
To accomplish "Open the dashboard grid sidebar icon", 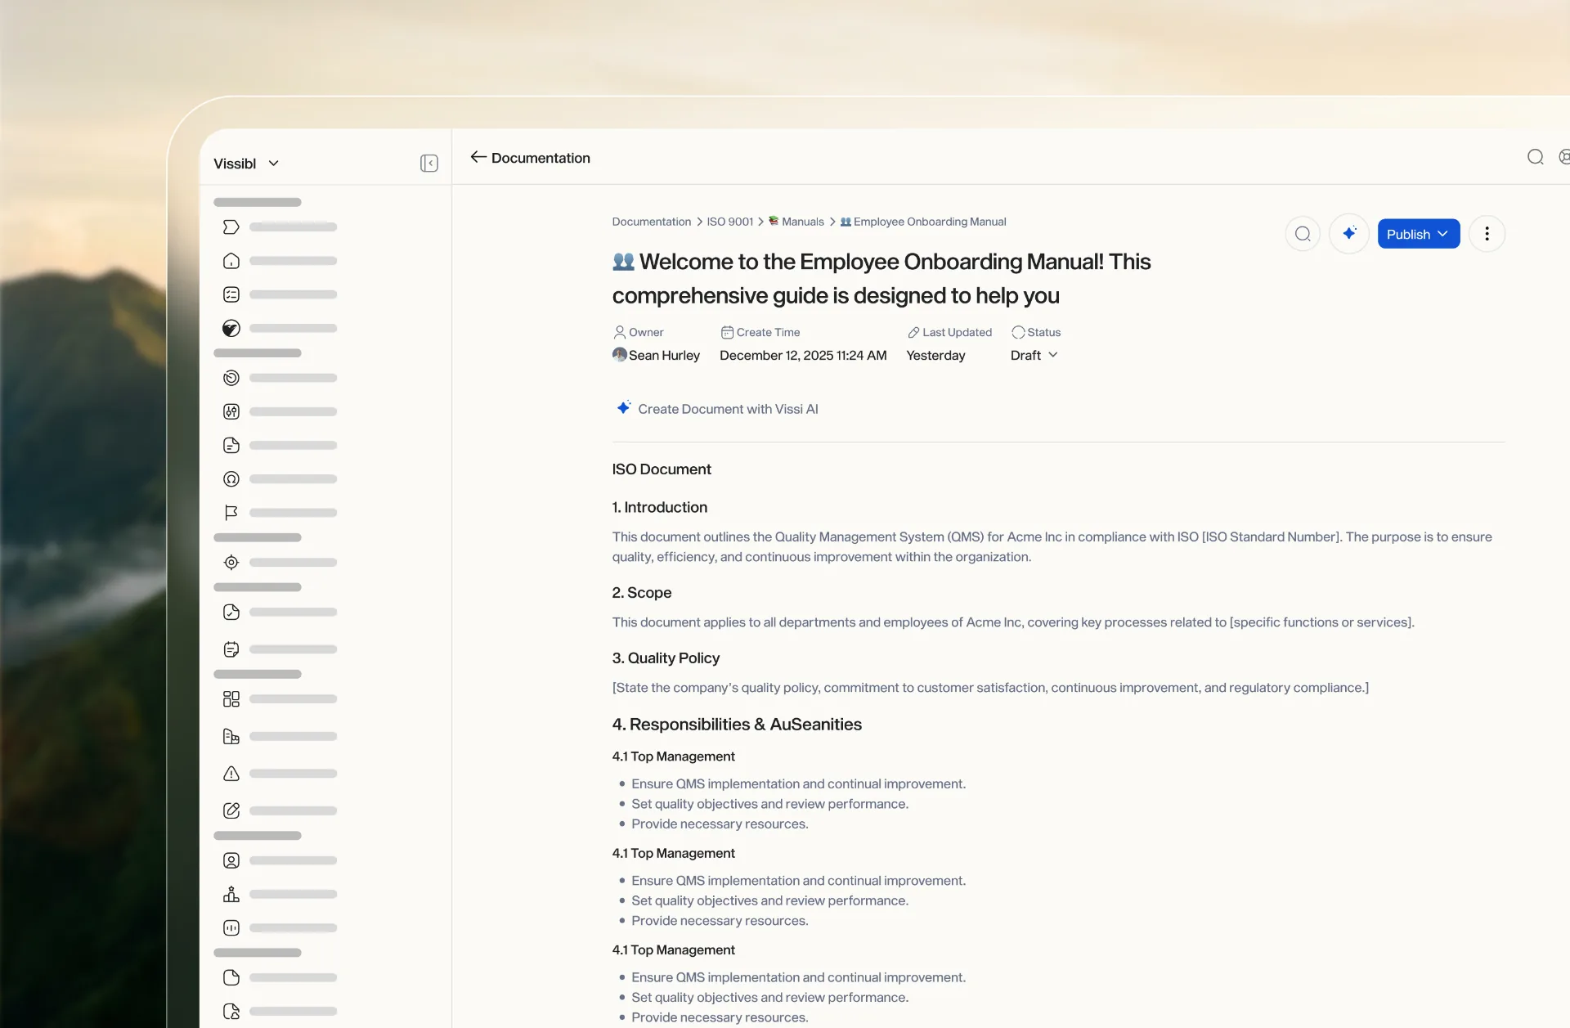I will pyautogui.click(x=231, y=699).
